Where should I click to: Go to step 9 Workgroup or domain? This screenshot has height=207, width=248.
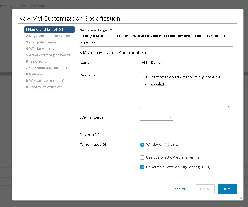pos(46,81)
